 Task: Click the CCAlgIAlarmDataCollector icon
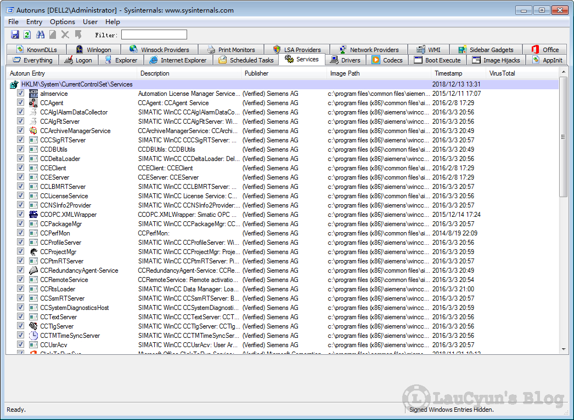(33, 112)
